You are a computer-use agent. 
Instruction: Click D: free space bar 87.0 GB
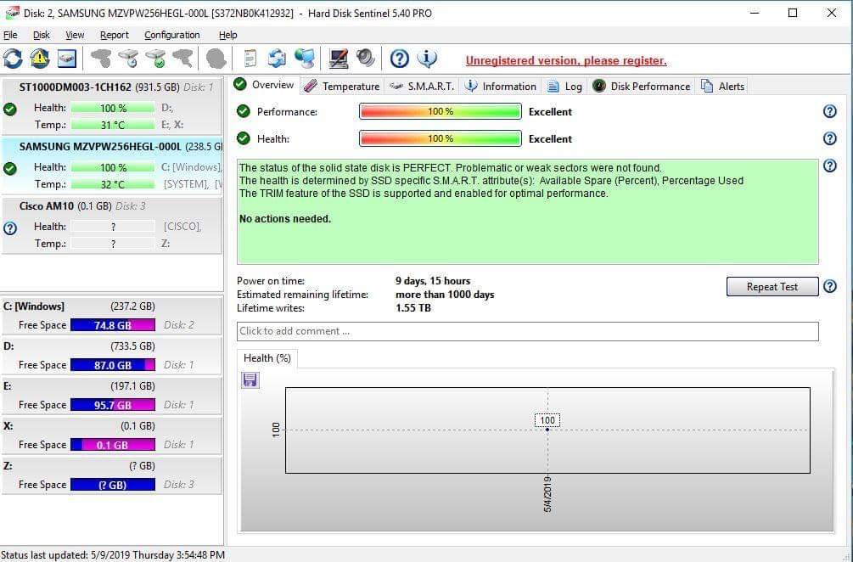pyautogui.click(x=113, y=365)
